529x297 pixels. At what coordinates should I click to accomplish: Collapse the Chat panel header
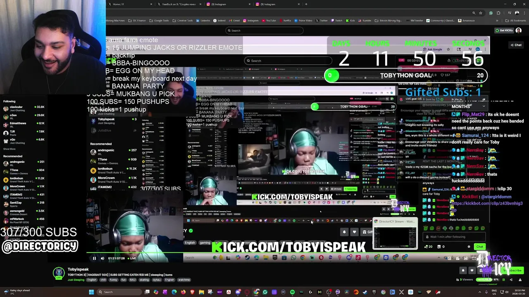click(x=516, y=45)
